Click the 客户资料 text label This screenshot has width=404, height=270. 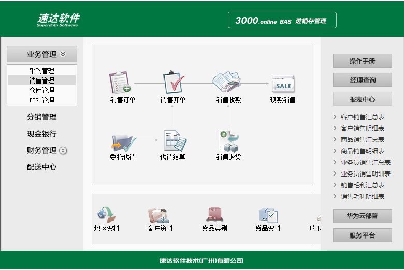[x=160, y=228]
